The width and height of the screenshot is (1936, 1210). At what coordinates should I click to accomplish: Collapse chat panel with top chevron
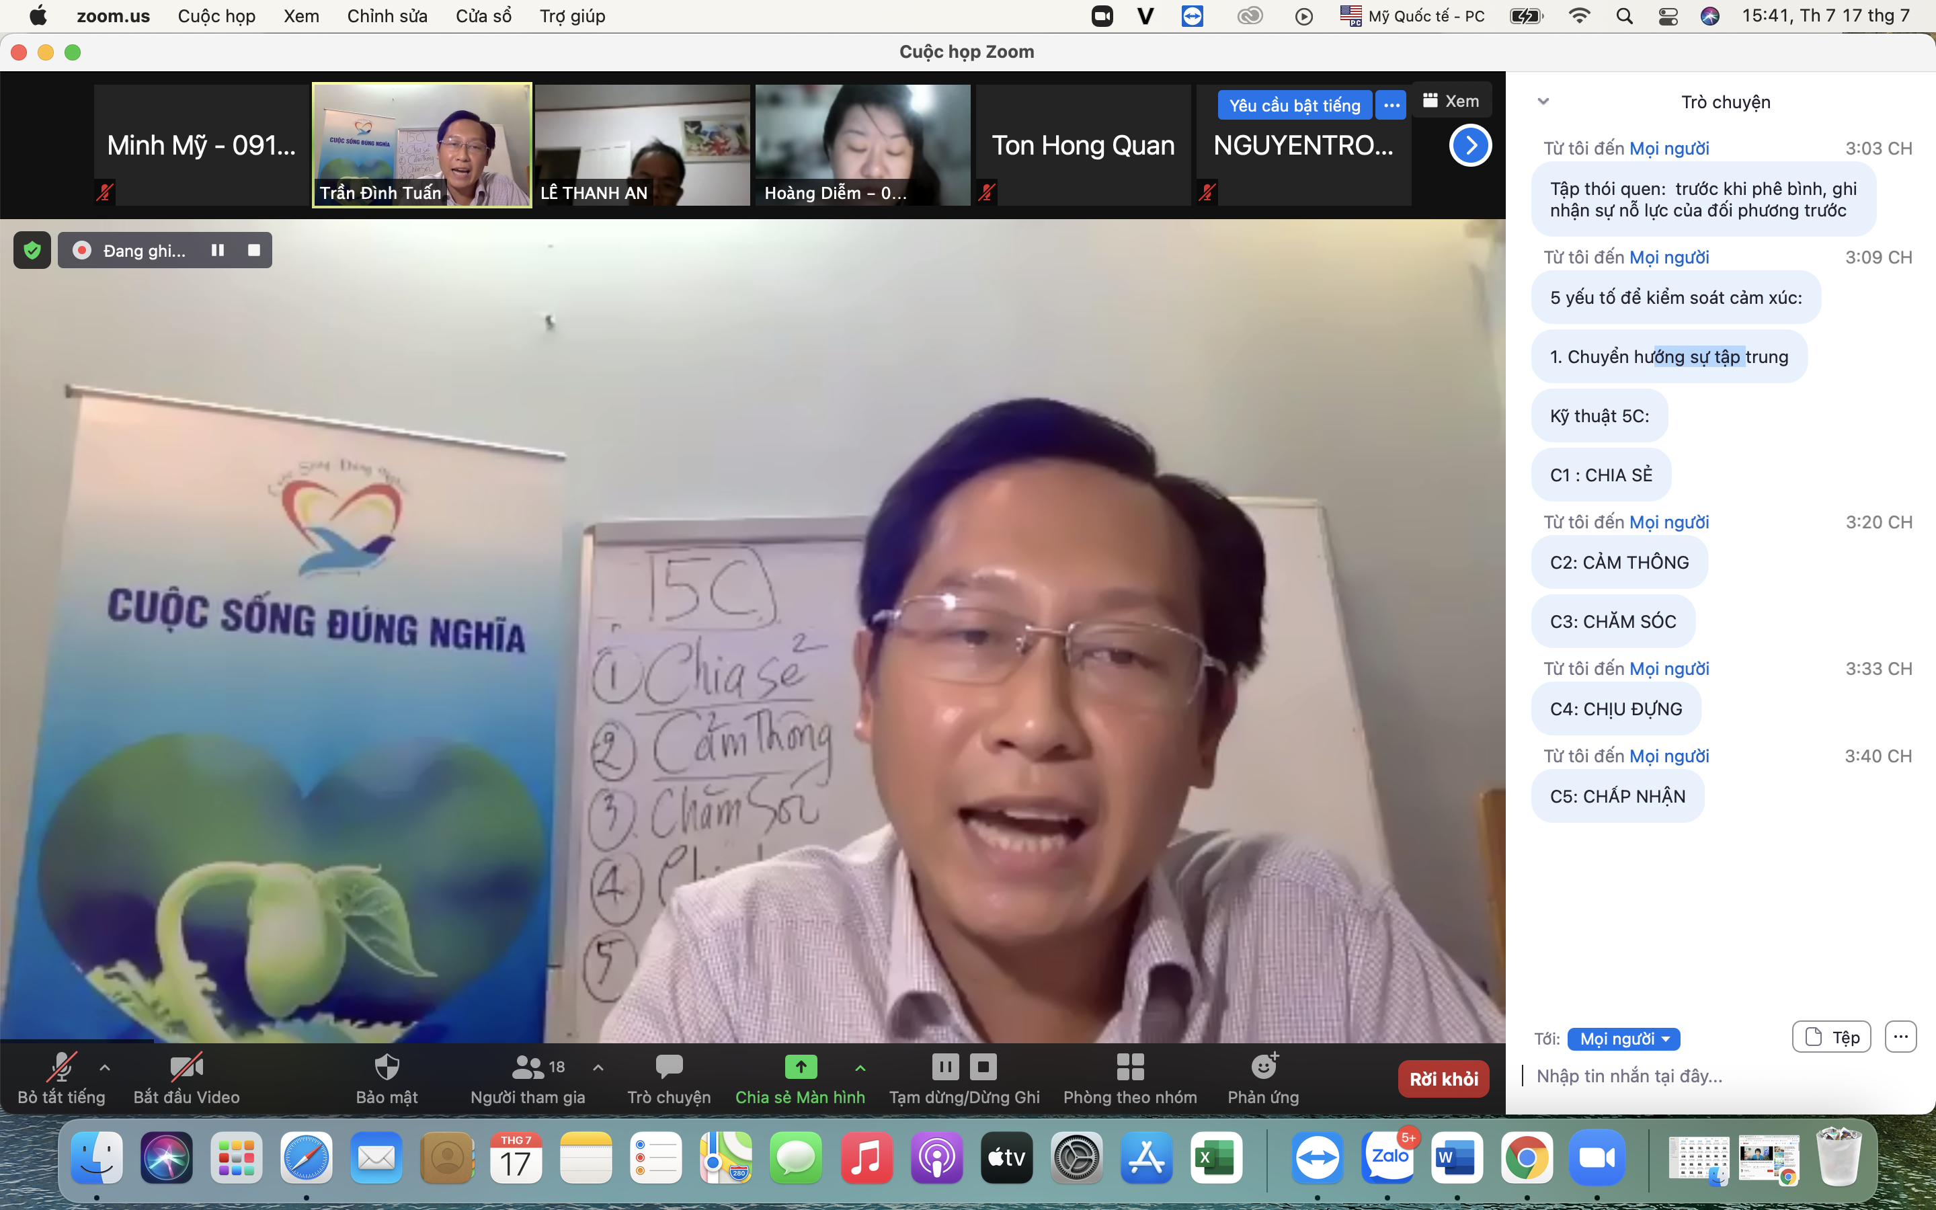tap(1543, 102)
